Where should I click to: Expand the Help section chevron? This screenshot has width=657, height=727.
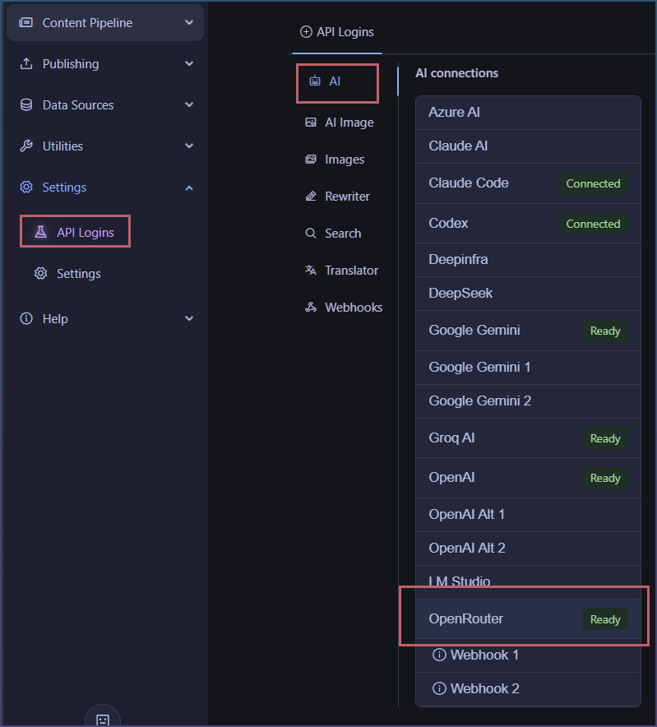[x=189, y=318]
